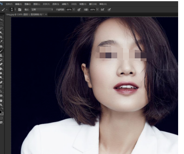The height and width of the screenshot is (154, 184).
Task: Select the Hand tool
Action: [1, 100]
